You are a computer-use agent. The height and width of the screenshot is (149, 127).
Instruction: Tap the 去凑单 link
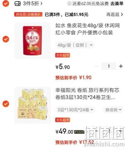pos(117,4)
